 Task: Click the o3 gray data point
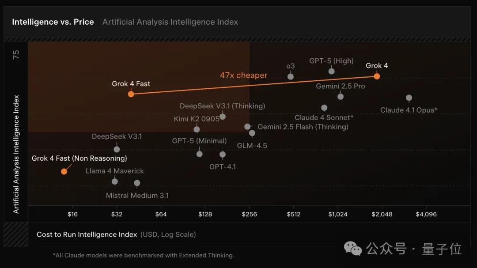(291, 77)
